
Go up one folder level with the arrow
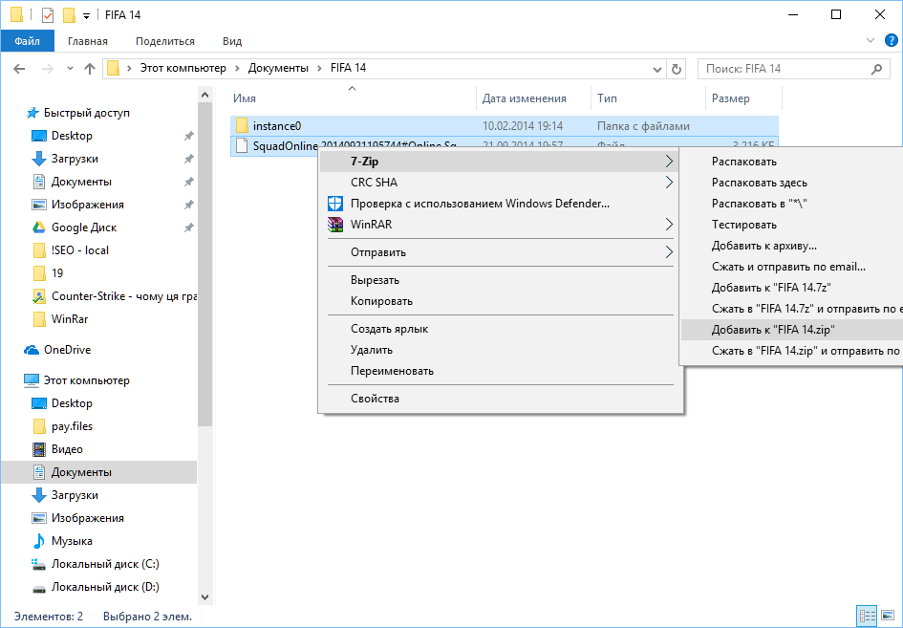click(89, 69)
